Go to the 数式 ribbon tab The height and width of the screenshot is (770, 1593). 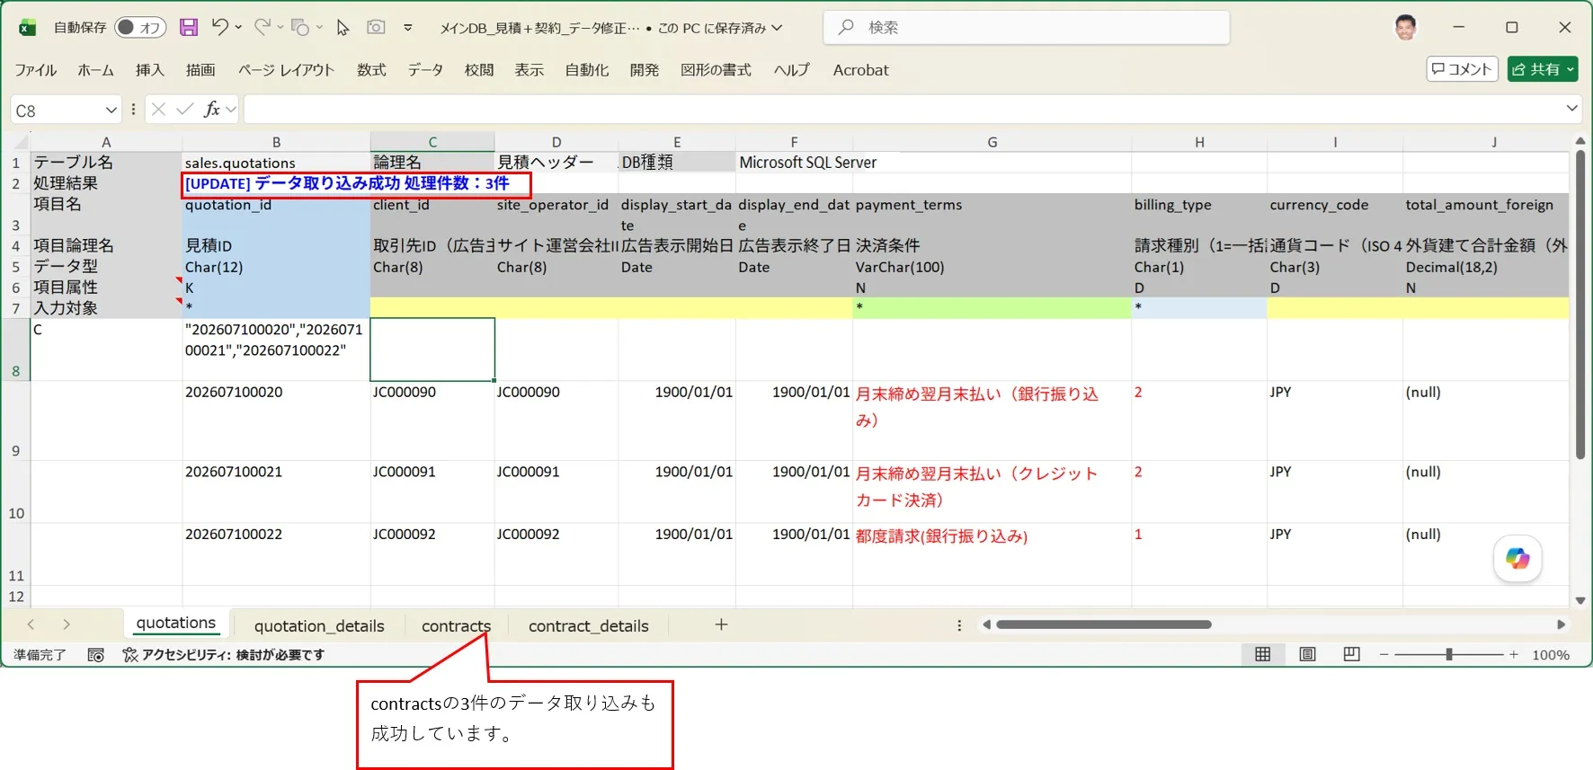(371, 70)
